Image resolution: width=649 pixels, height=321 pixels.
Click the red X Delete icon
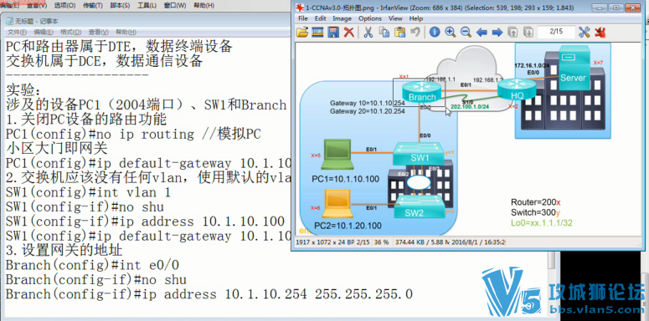(x=349, y=33)
